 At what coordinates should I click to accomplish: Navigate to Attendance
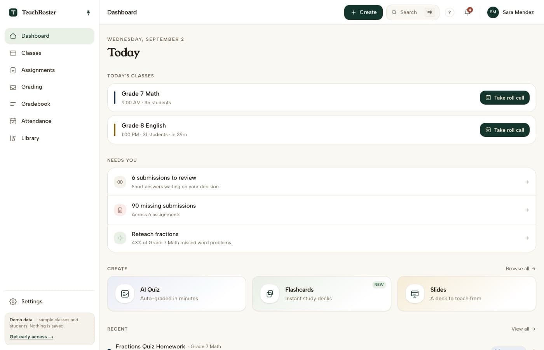[x=49, y=121]
